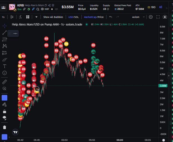Open the Fibonacci retracement tools

[x=4, y=39]
